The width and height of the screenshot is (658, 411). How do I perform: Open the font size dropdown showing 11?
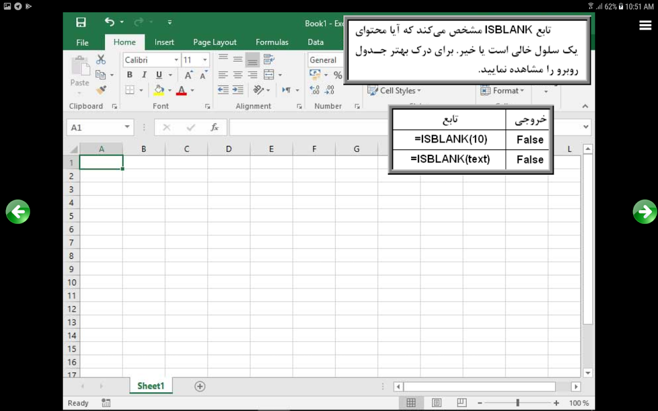click(205, 60)
